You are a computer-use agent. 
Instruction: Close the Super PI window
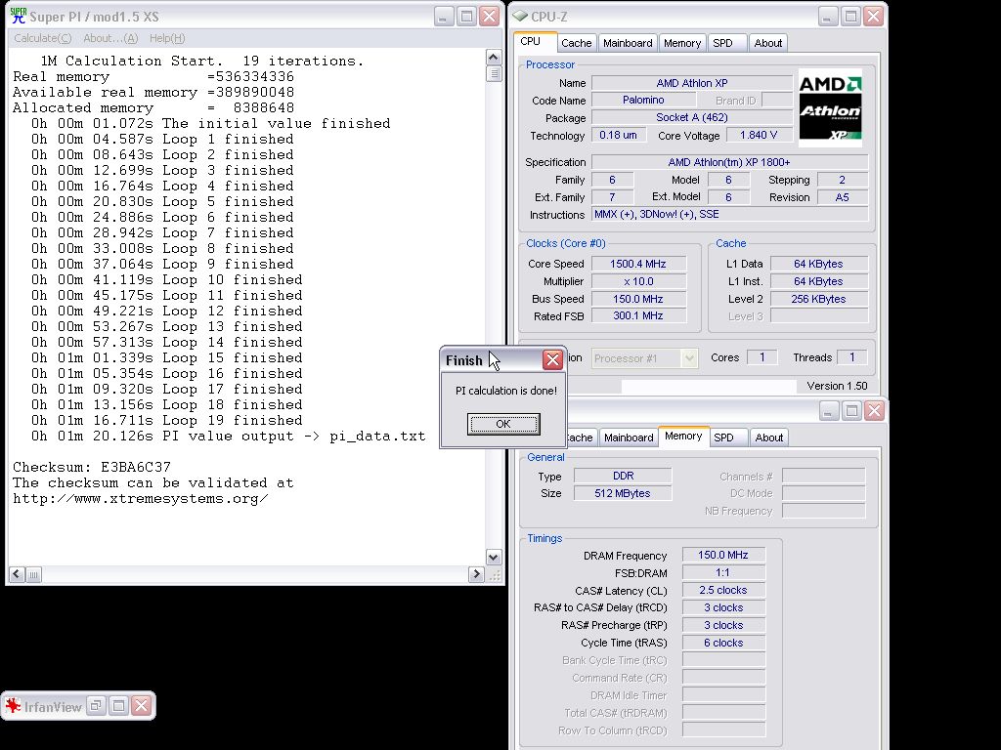tap(490, 16)
